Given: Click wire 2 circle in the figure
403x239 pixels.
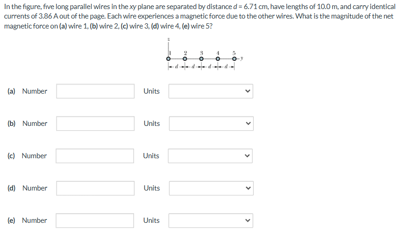Looking at the screenshot, I should click(185, 59).
